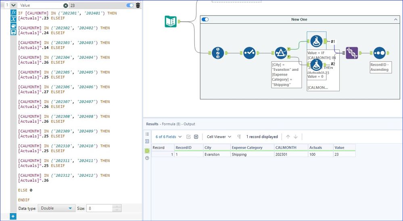Open the saved expressions folder icon
The width and height of the screenshot is (403, 221).
click(x=13, y=25)
